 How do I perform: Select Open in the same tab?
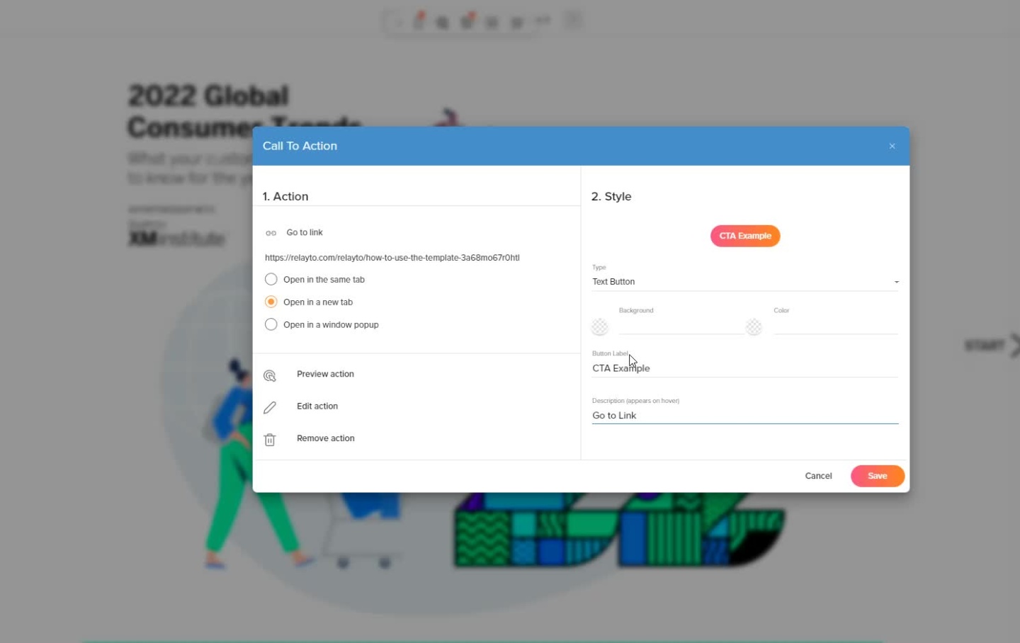point(271,280)
